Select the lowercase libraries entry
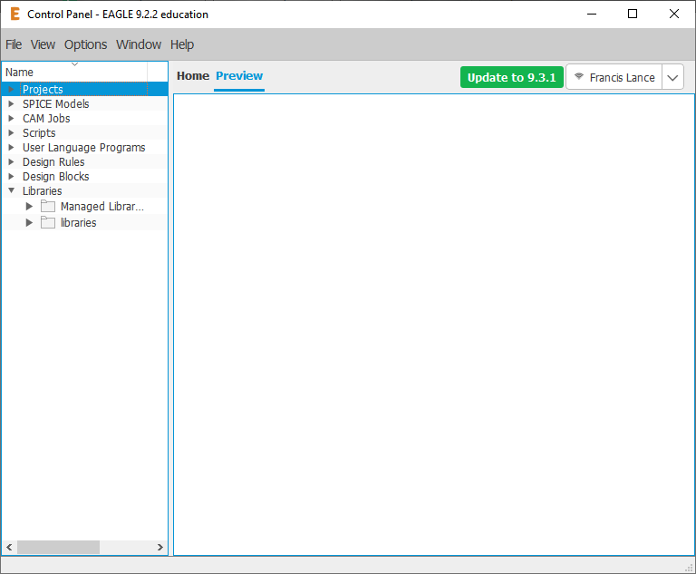The image size is (696, 574). tap(78, 222)
